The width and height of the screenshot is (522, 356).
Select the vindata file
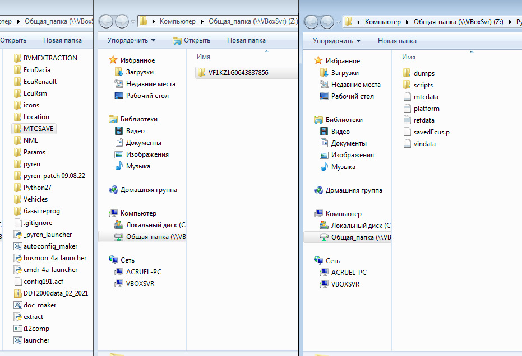point(419,144)
